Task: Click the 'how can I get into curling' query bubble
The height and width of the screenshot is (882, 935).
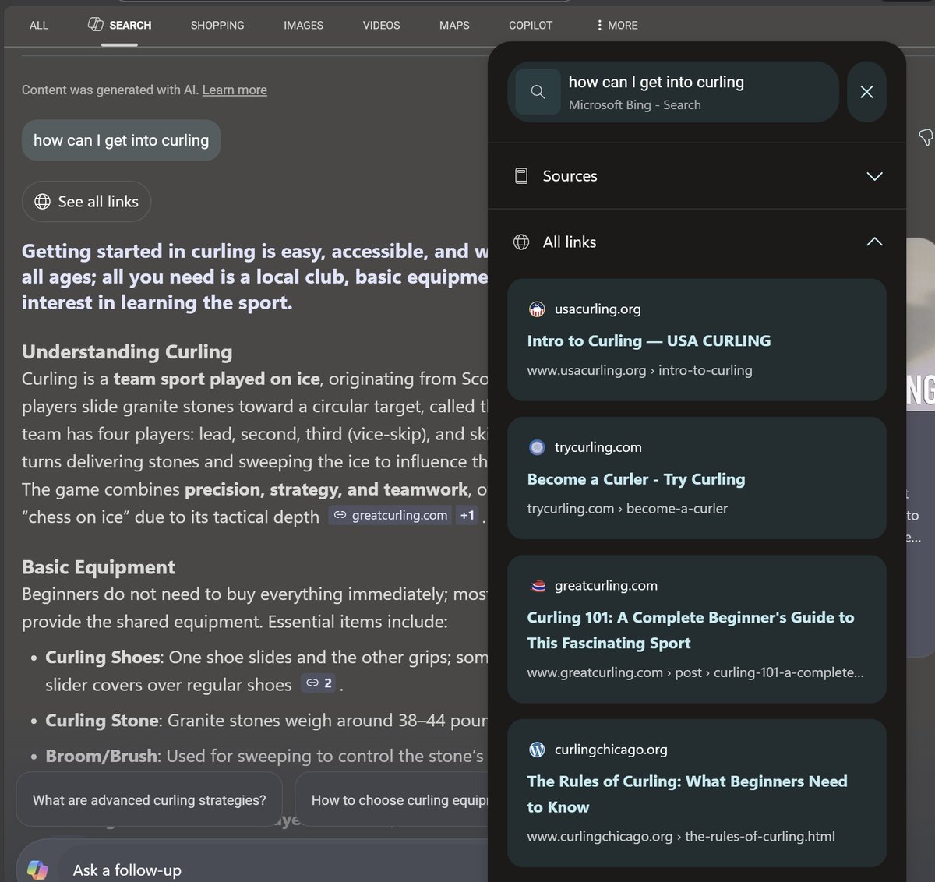Action: tap(121, 140)
